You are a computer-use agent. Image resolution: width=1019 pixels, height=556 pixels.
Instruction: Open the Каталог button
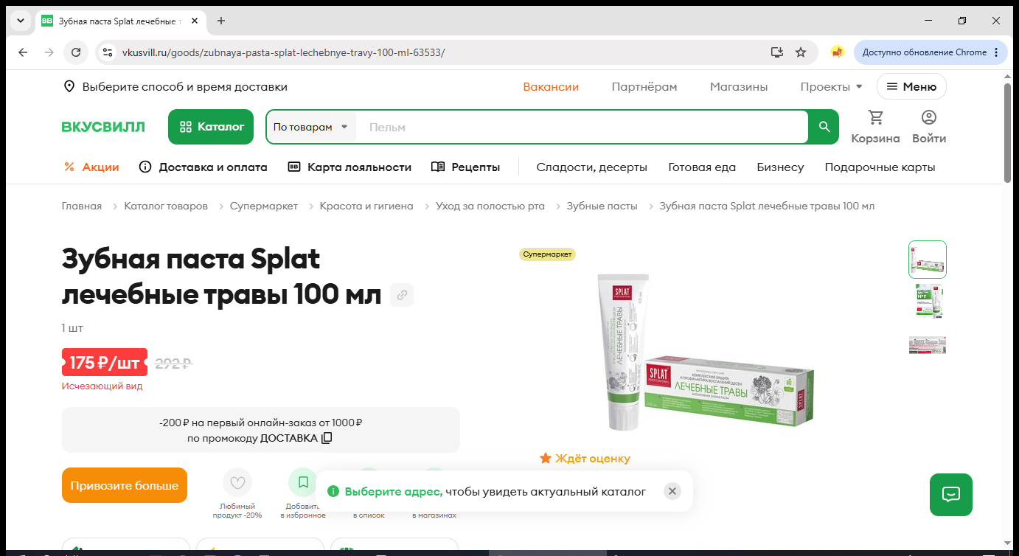[x=211, y=127]
